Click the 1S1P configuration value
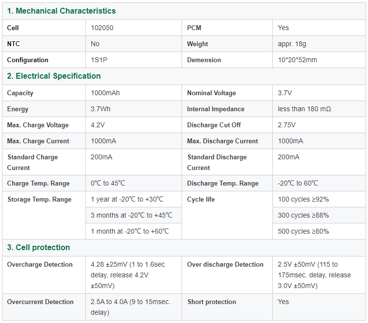This screenshot has height=323, width=368. pos(100,60)
